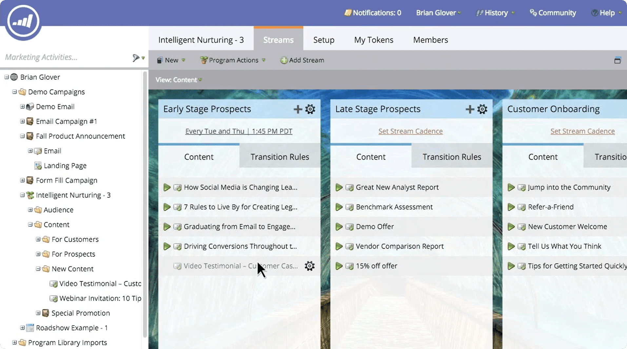Screen dimensions: 627x349
Task: Click the plus icon on Early Stage Prospects
Action: click(x=298, y=109)
